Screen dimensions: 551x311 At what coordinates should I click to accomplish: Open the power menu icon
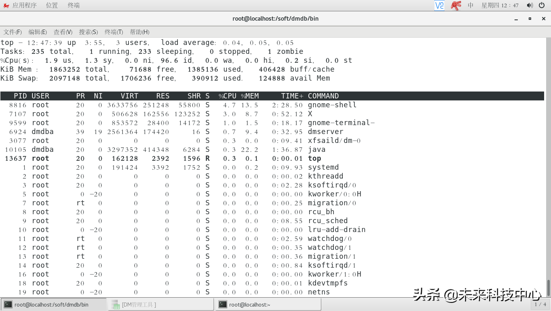(x=542, y=5)
